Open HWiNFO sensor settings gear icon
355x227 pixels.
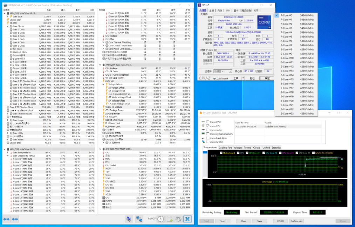pyautogui.click(x=178, y=219)
